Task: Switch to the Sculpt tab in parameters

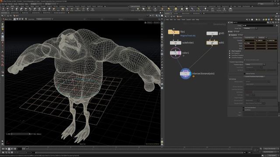Action: tap(237, 31)
